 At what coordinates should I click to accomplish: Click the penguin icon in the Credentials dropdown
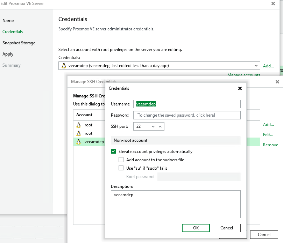click(x=64, y=66)
